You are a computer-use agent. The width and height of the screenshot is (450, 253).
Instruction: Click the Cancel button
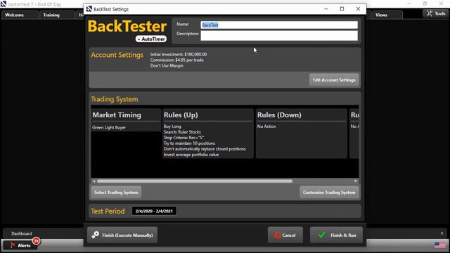coord(285,235)
